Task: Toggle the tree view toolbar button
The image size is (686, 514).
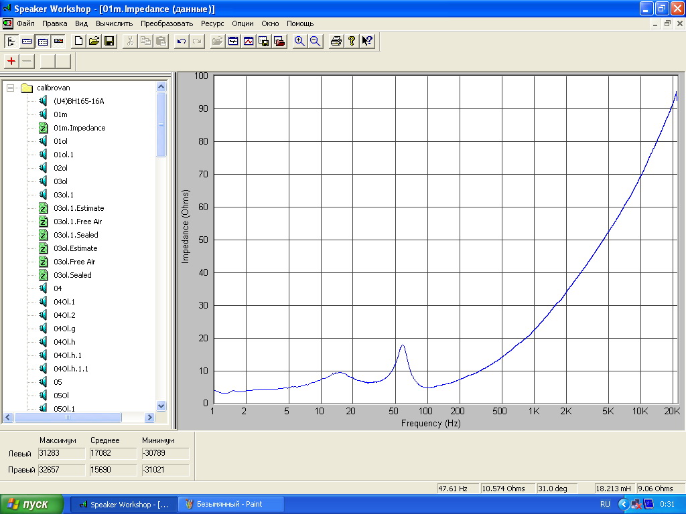Action: tap(11, 41)
